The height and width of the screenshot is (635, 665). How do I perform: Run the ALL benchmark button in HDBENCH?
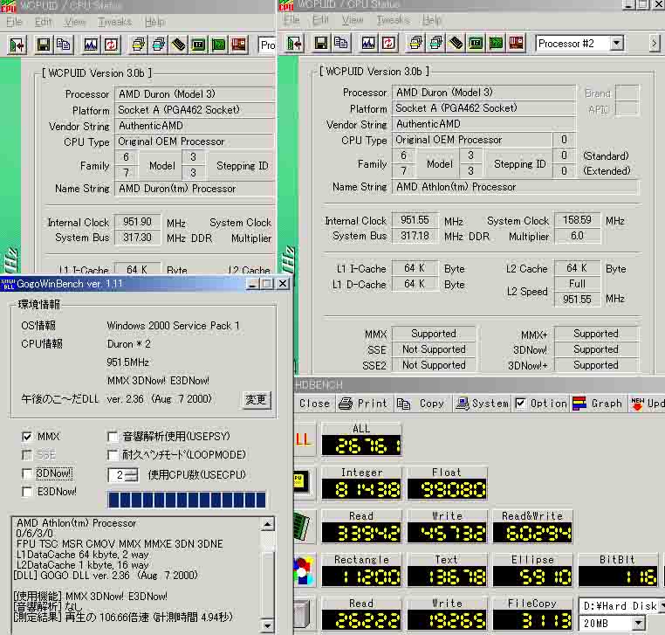pyautogui.click(x=361, y=438)
